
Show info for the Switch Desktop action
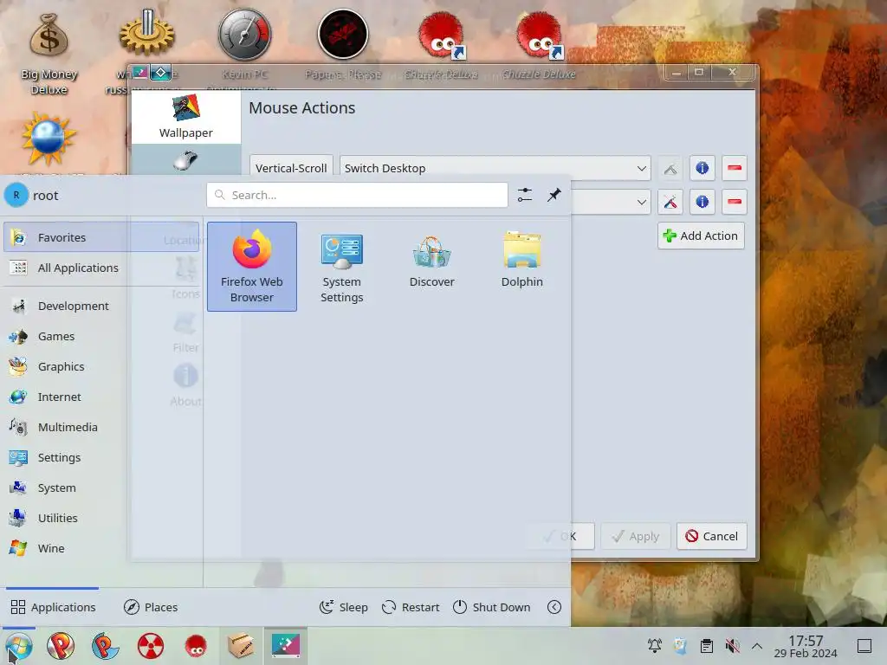tap(702, 168)
